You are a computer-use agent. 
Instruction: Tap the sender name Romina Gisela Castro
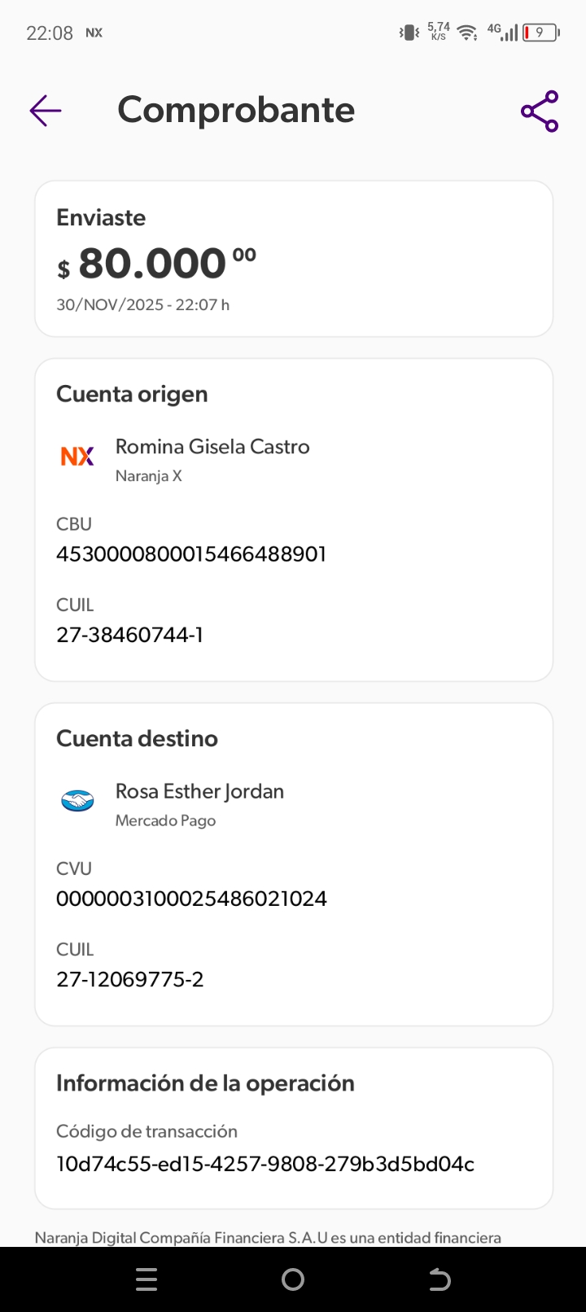(x=212, y=447)
